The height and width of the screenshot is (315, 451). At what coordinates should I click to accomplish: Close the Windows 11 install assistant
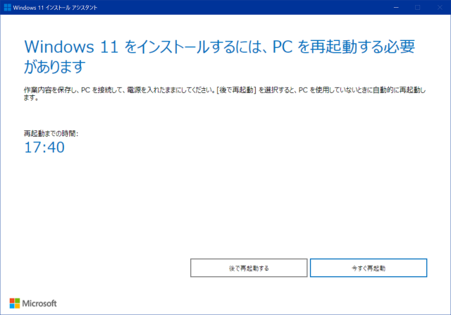pyautogui.click(x=440, y=8)
